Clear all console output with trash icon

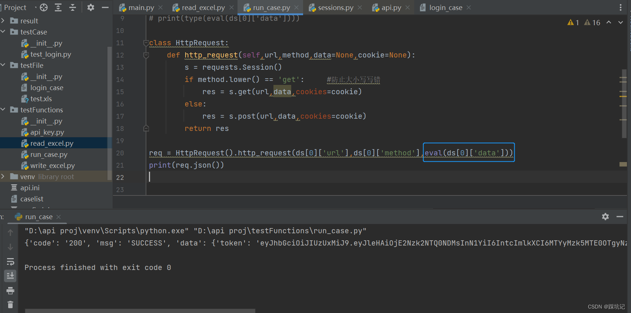10,304
